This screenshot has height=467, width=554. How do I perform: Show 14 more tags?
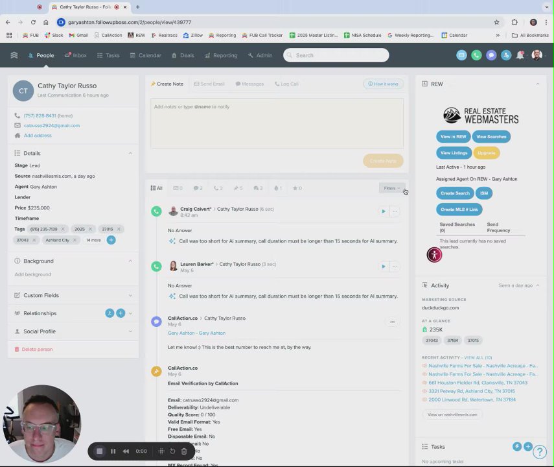93,240
